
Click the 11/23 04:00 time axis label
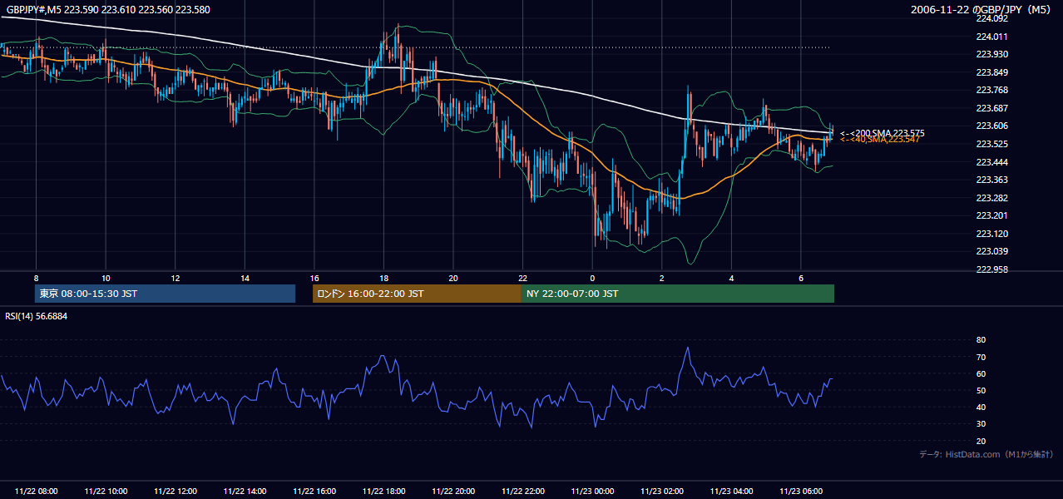731,491
